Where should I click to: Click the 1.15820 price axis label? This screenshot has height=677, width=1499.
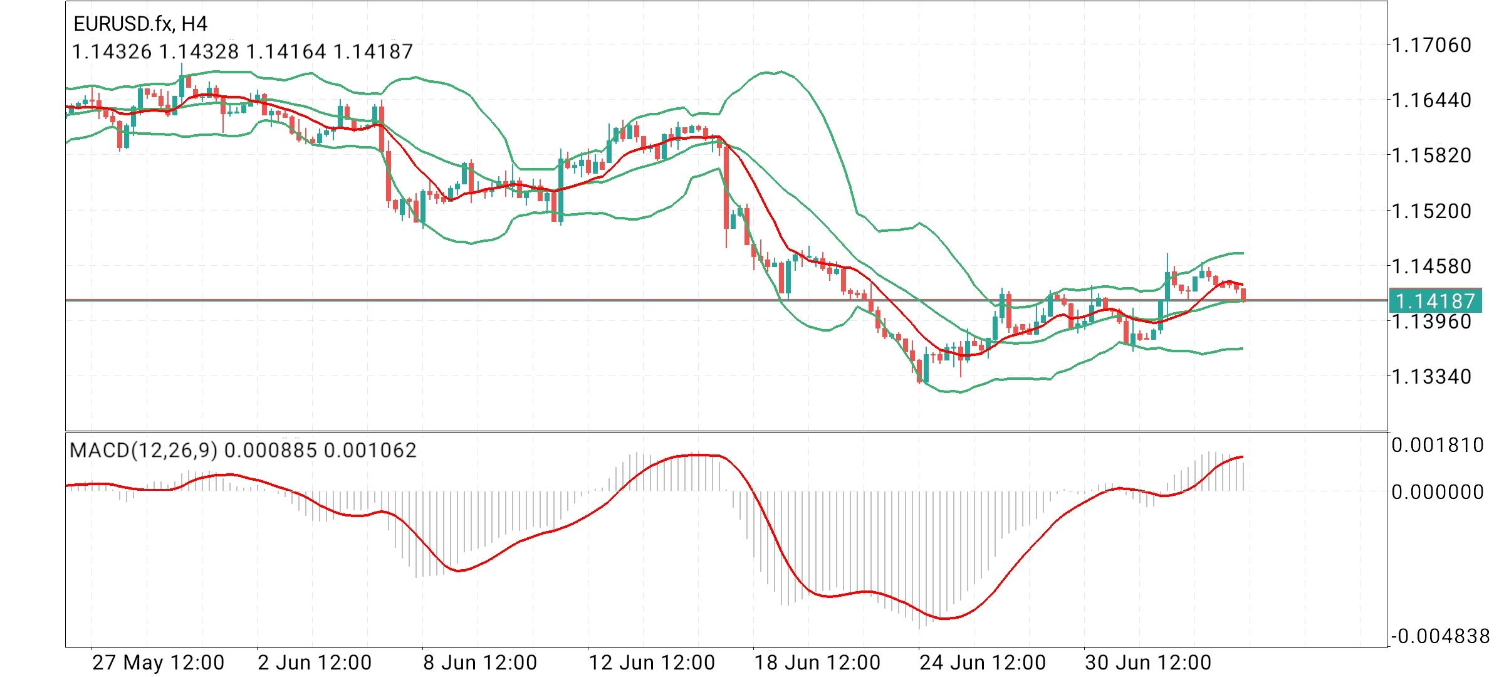point(1431,155)
